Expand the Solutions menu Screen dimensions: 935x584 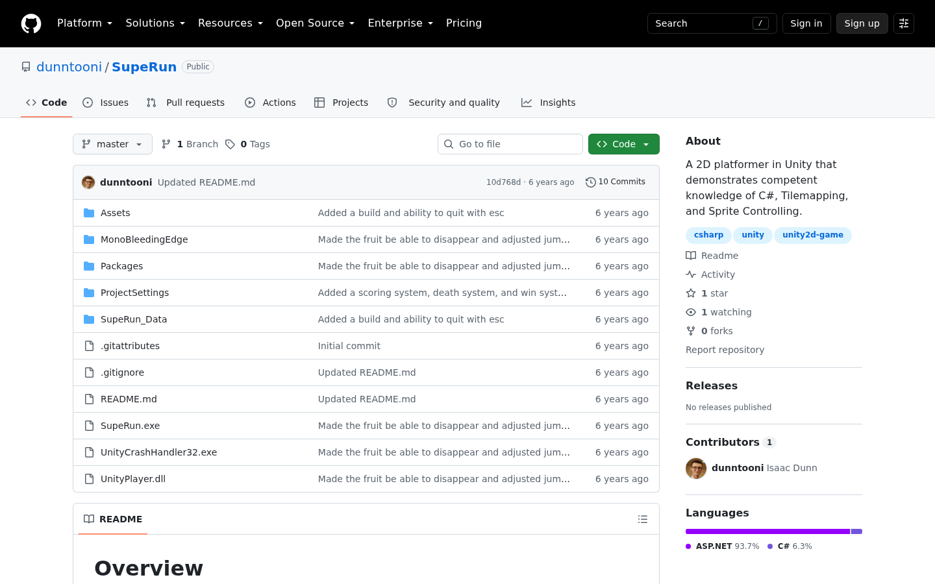pyautogui.click(x=155, y=23)
